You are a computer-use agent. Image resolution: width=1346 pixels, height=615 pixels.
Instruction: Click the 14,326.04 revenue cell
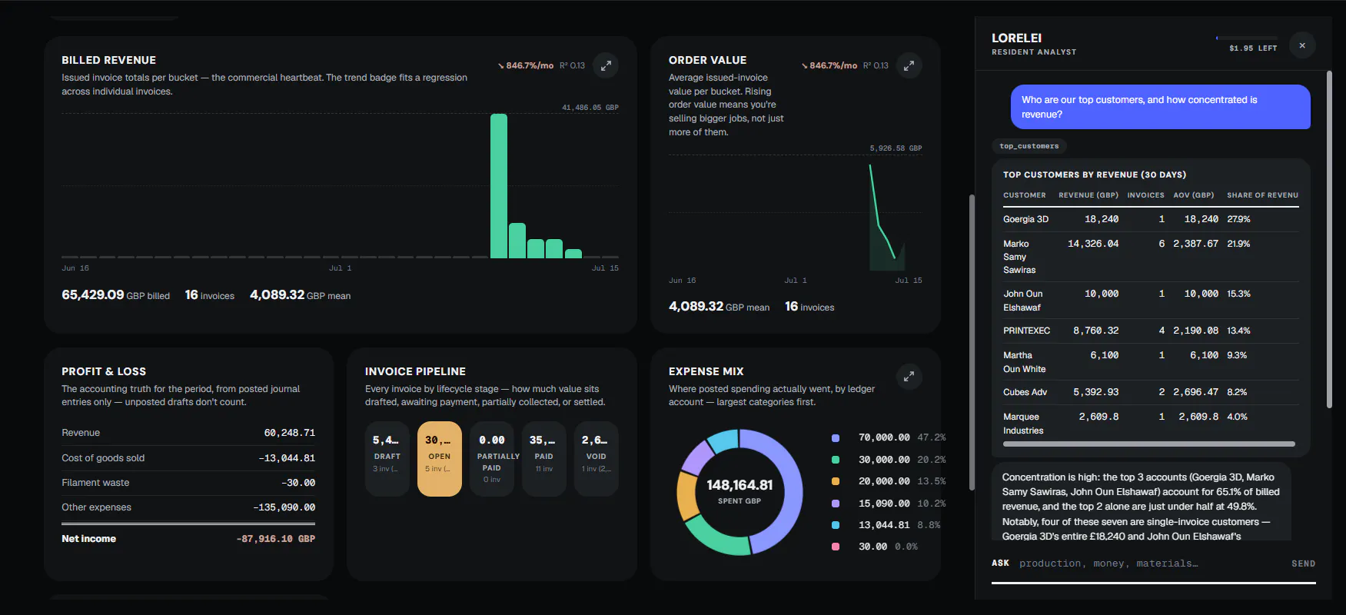click(1093, 244)
